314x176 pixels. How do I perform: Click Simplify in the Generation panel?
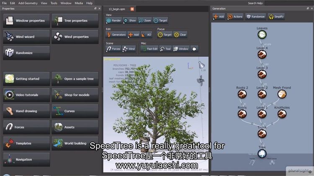point(276,17)
